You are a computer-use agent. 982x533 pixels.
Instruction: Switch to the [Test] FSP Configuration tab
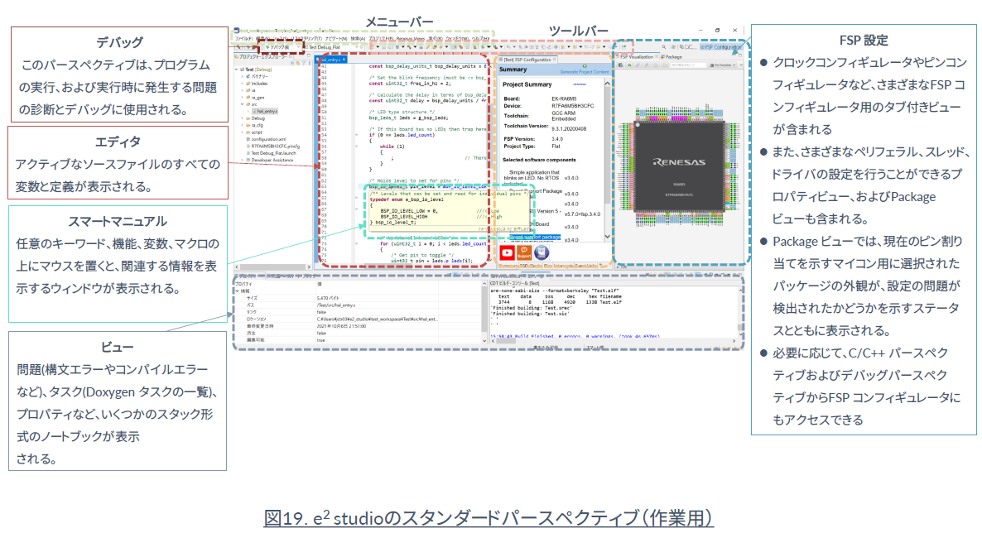pyautogui.click(x=527, y=60)
